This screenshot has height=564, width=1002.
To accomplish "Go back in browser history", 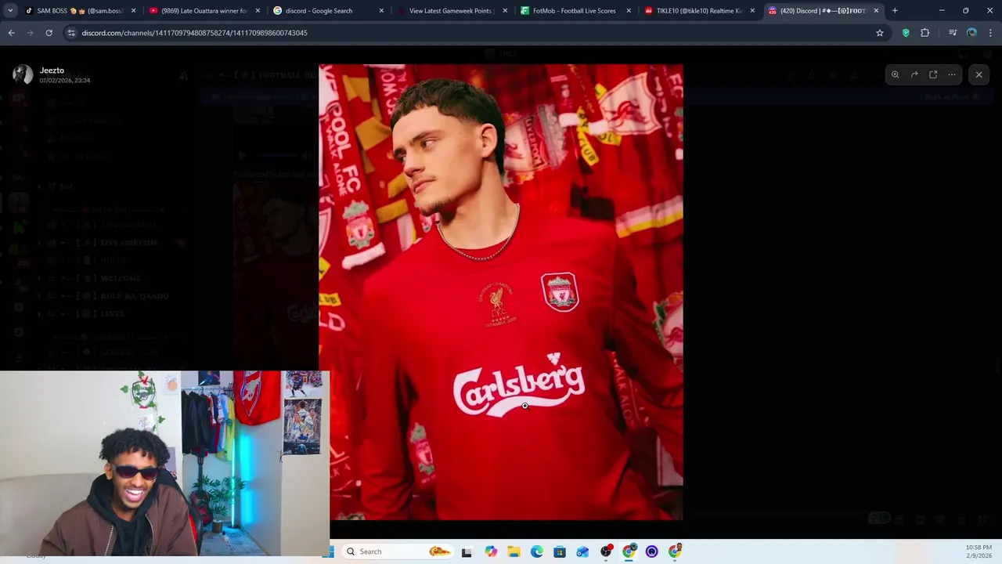I will (x=11, y=33).
